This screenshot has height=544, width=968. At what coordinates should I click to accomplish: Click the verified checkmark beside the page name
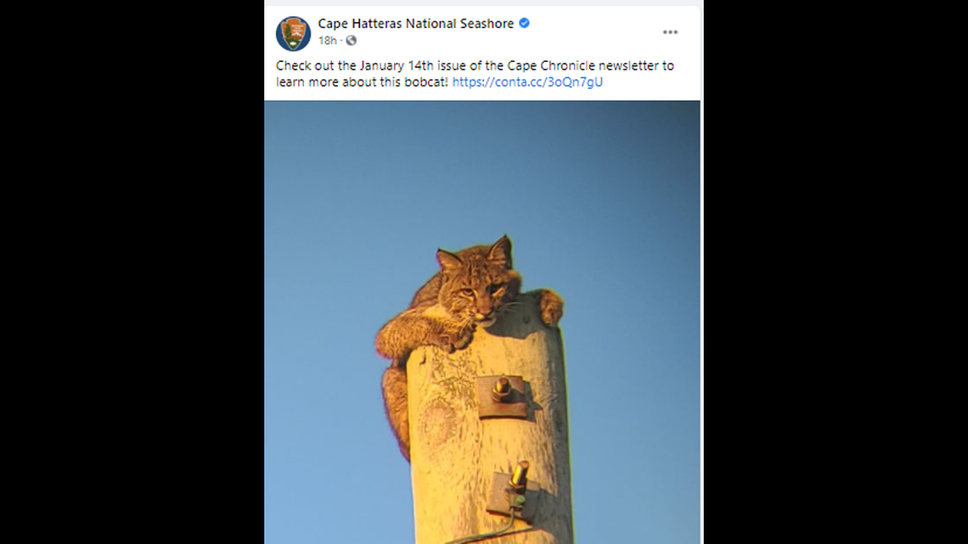tap(523, 24)
